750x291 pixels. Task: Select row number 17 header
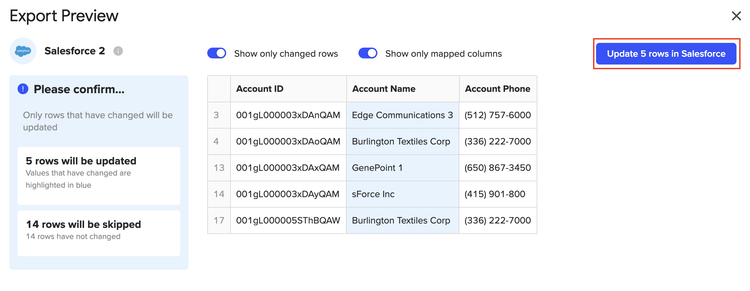click(x=219, y=220)
